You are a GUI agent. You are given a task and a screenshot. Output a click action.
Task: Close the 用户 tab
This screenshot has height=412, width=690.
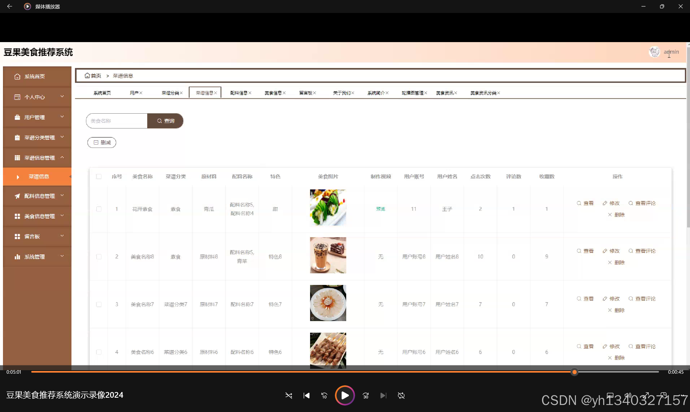pyautogui.click(x=141, y=93)
